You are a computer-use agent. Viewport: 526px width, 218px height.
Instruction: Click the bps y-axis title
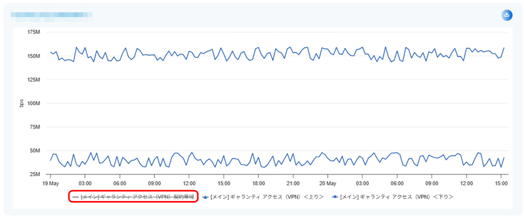pyautogui.click(x=22, y=103)
